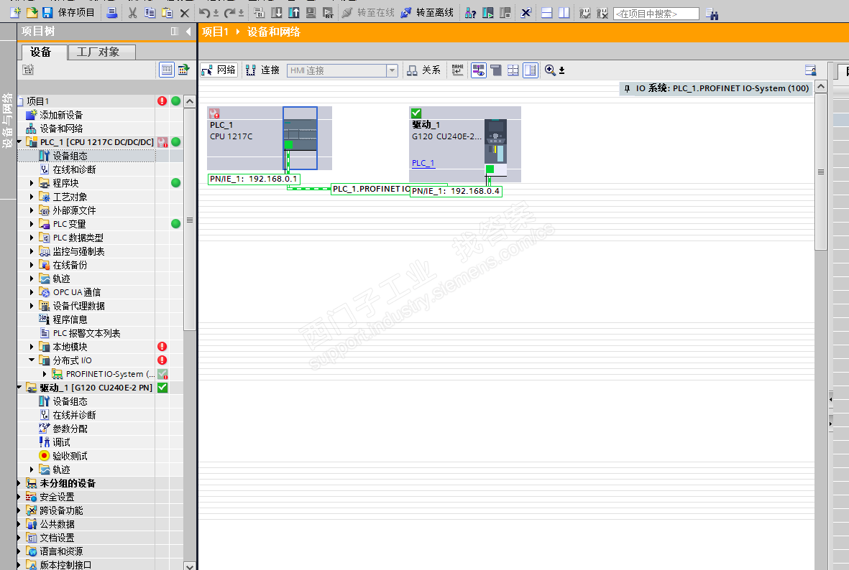Click PN/IE_1: 192.168.0.4 address label

tap(456, 191)
